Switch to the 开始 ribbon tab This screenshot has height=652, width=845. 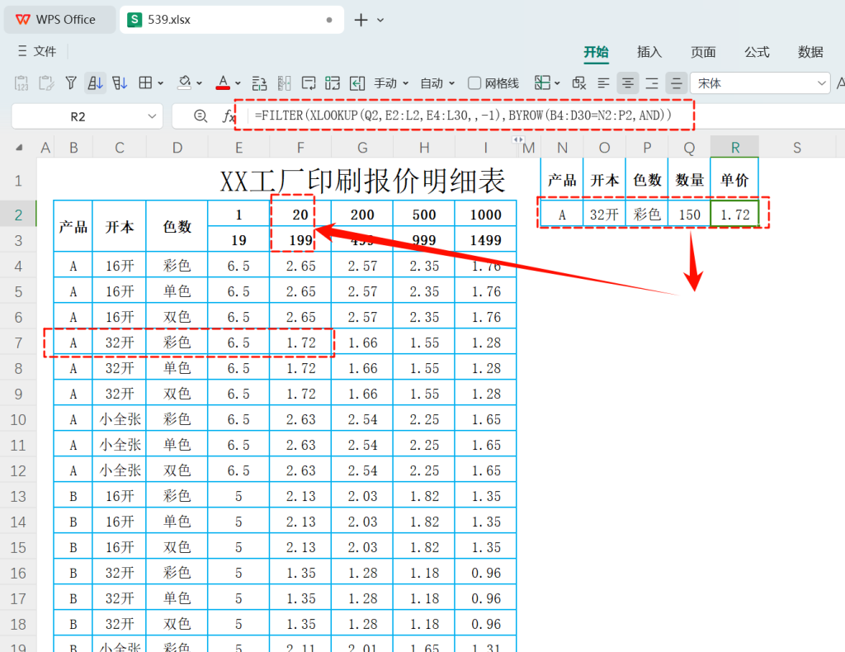596,52
